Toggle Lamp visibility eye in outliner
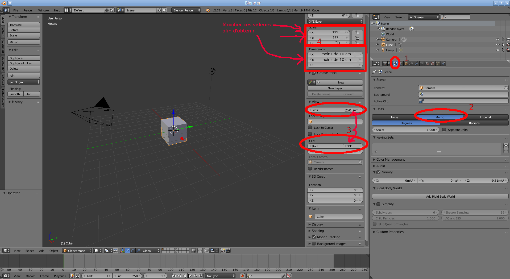This screenshot has width=510, height=279. (x=498, y=50)
